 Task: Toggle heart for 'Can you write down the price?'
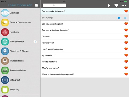tap(126, 30)
